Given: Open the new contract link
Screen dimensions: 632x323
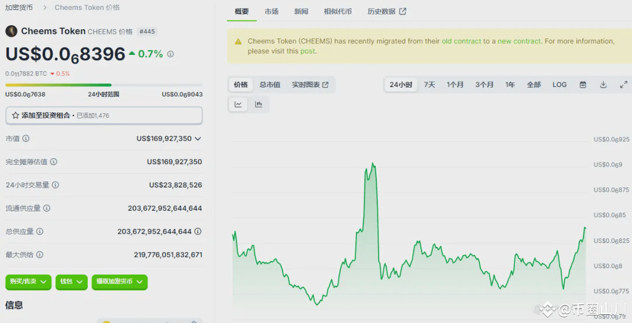Looking at the screenshot, I should tap(519, 41).
